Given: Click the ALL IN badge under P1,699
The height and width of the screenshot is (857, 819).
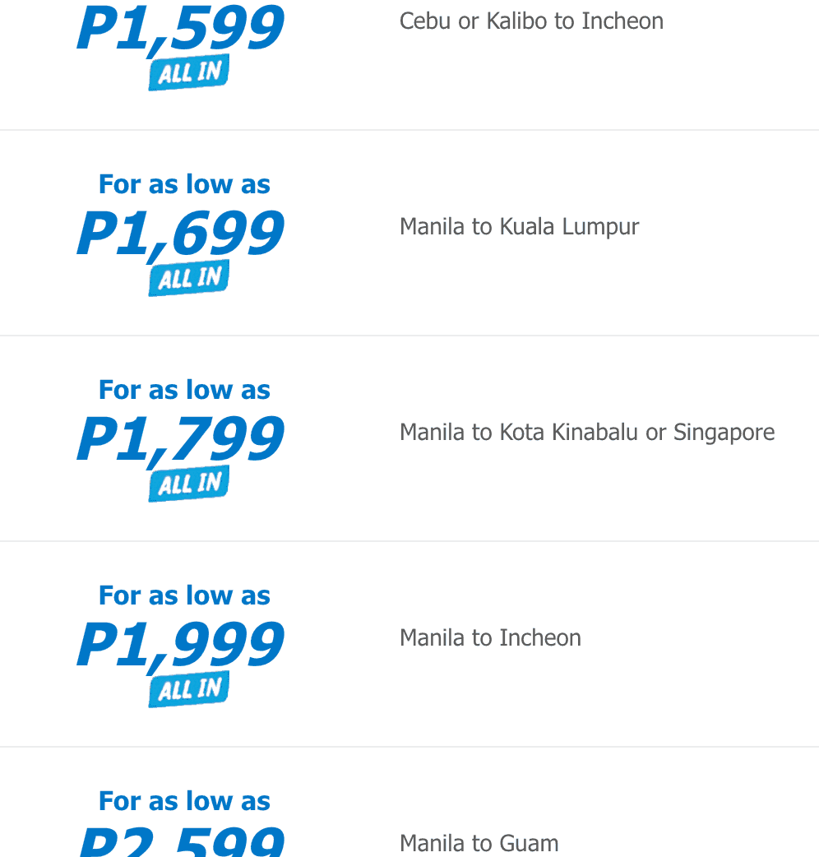Looking at the screenshot, I should pyautogui.click(x=188, y=279).
